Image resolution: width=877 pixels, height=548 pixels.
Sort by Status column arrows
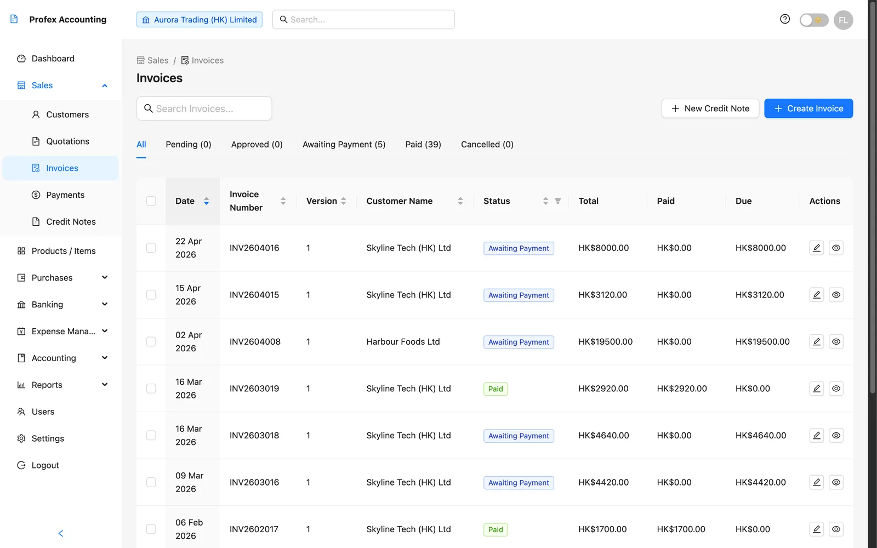(x=546, y=201)
